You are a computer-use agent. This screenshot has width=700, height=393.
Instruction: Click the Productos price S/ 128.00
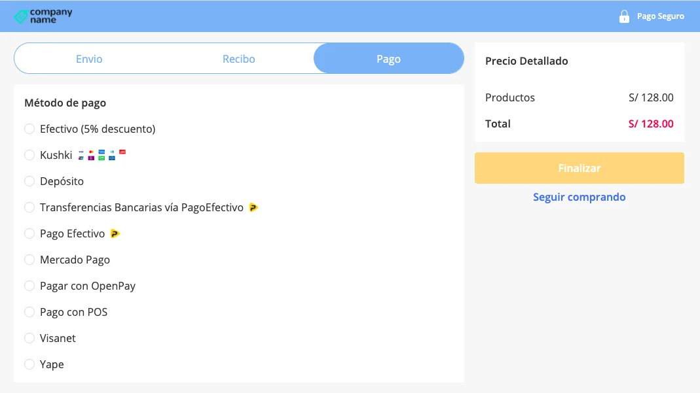tap(651, 97)
